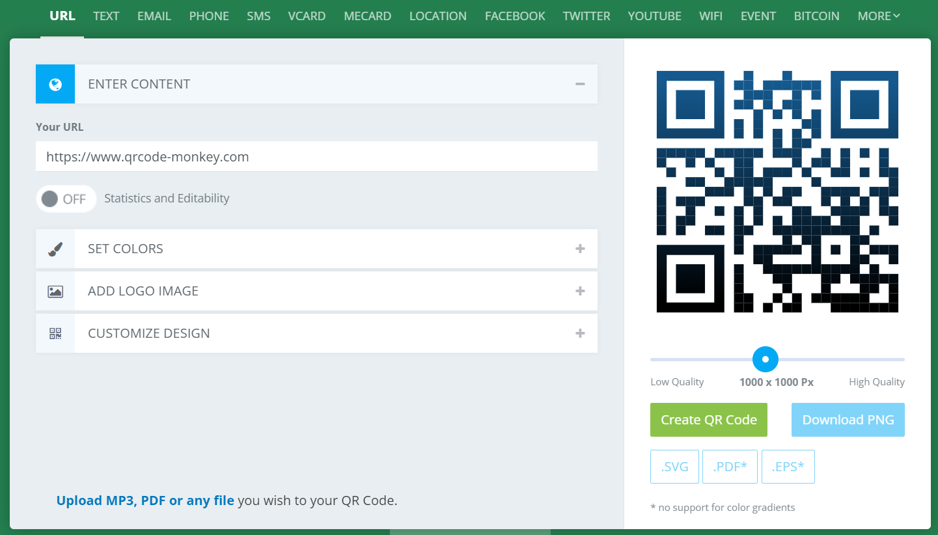Open the FACEBOOK tab
938x535 pixels.
(515, 16)
